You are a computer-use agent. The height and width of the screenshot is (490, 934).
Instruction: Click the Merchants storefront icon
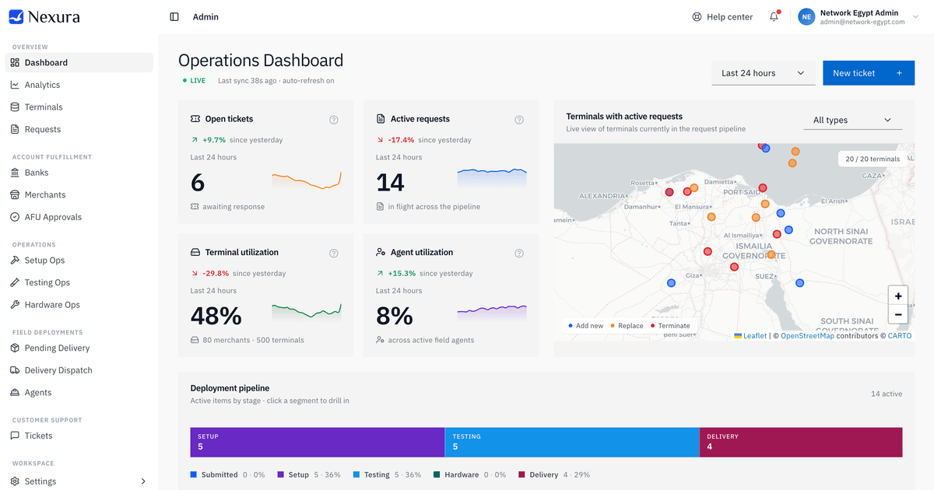(15, 194)
